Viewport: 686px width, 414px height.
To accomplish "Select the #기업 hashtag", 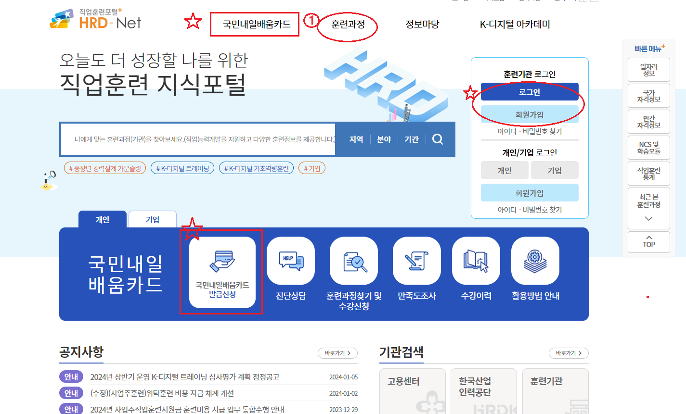I will pos(312,168).
